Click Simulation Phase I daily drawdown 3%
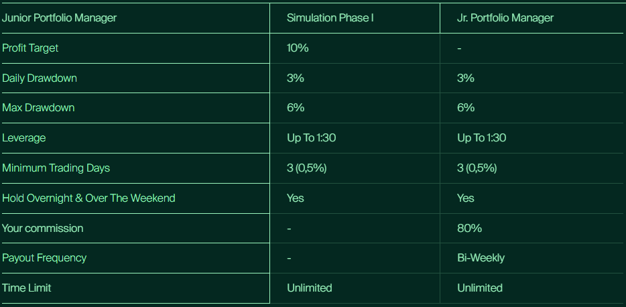This screenshot has width=626, height=307. click(x=296, y=78)
